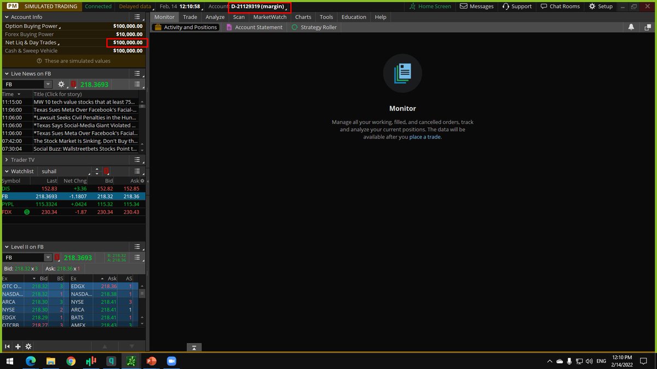Collapse the Level II on FB section

(x=6, y=247)
